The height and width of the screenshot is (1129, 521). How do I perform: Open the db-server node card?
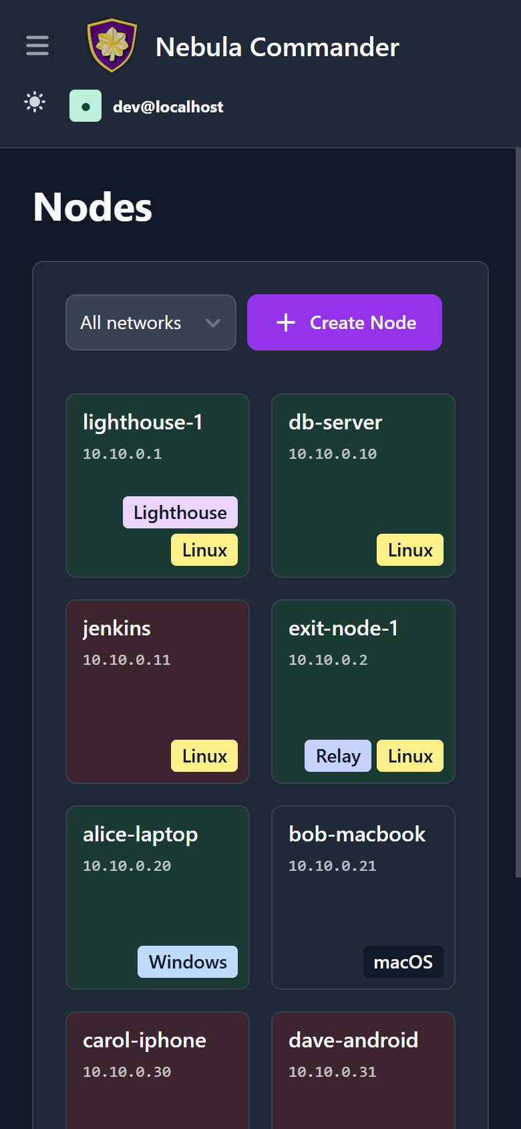[x=363, y=486]
